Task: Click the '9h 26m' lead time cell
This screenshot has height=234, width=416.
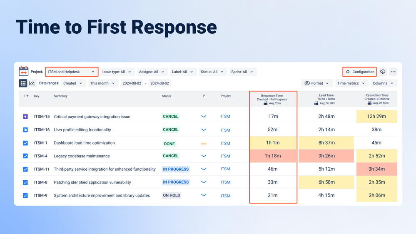Action: click(326, 156)
